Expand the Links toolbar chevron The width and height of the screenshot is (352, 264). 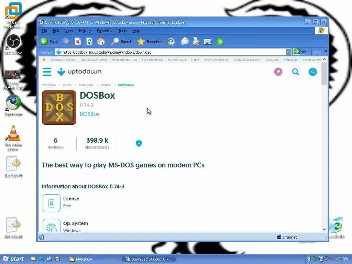coord(326,51)
